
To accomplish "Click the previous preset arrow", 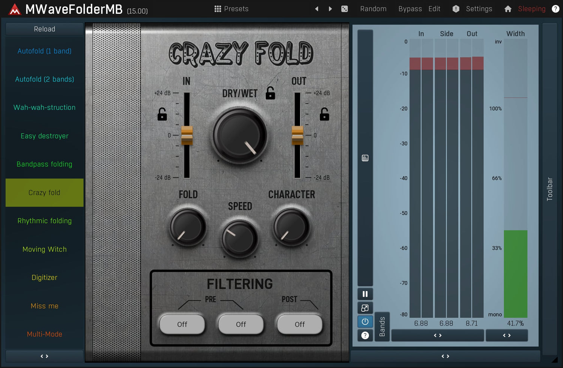I will [x=317, y=9].
